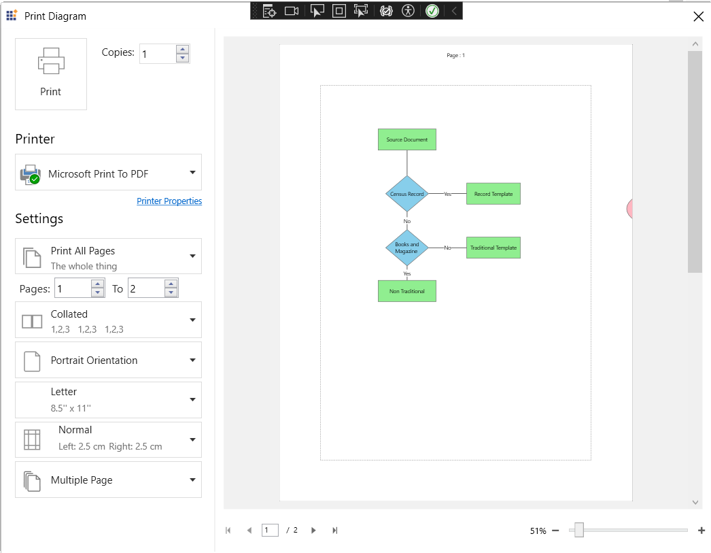Click the current page number box
711x553 pixels.
pos(270,530)
